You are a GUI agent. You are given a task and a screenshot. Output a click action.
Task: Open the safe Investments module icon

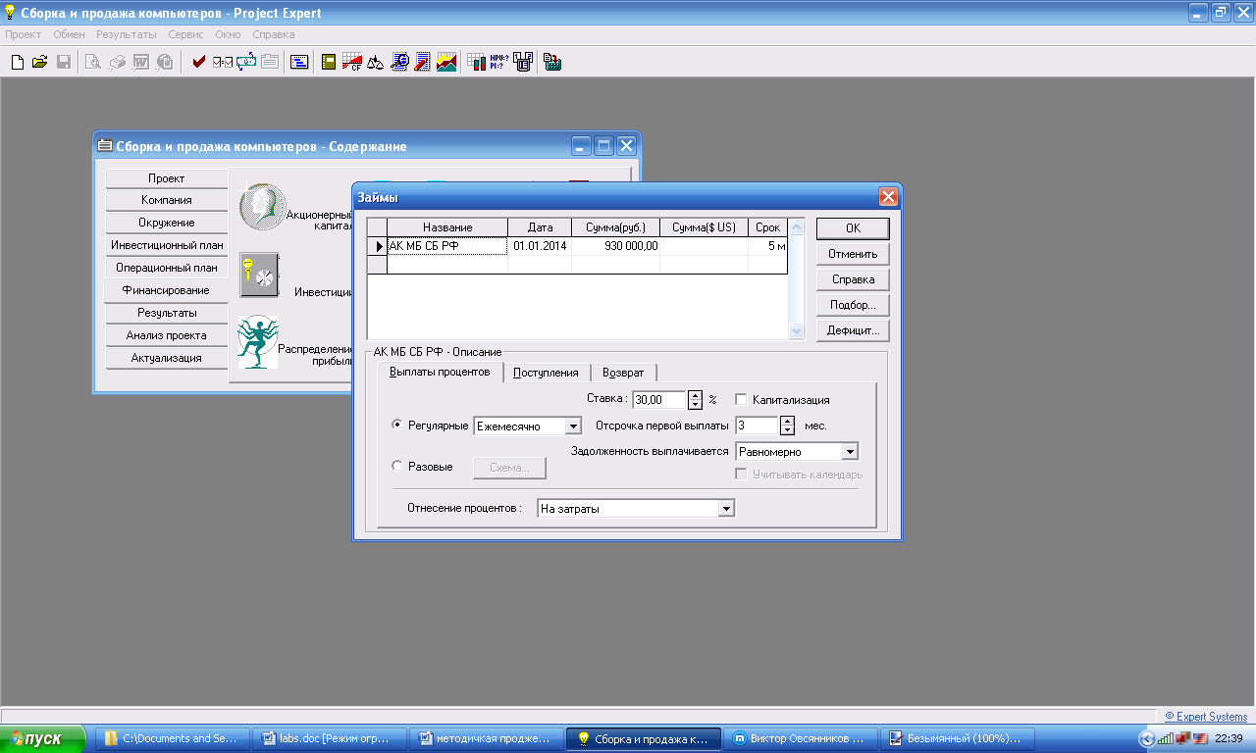click(259, 275)
